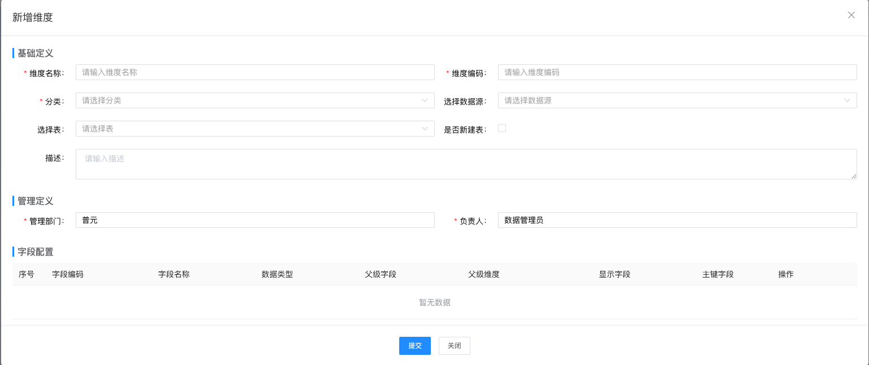Click the 字段编码 column header
869x365 pixels.
click(x=68, y=275)
